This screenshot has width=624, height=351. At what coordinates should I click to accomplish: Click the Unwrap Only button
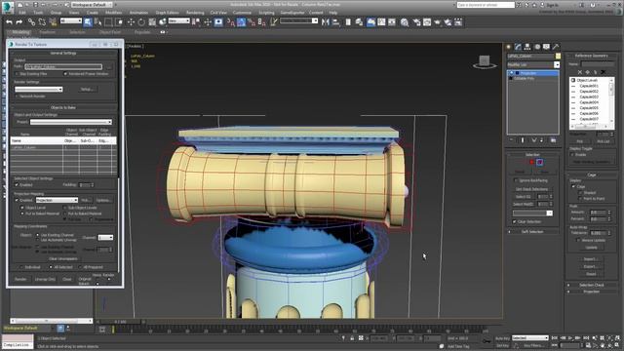pos(45,279)
